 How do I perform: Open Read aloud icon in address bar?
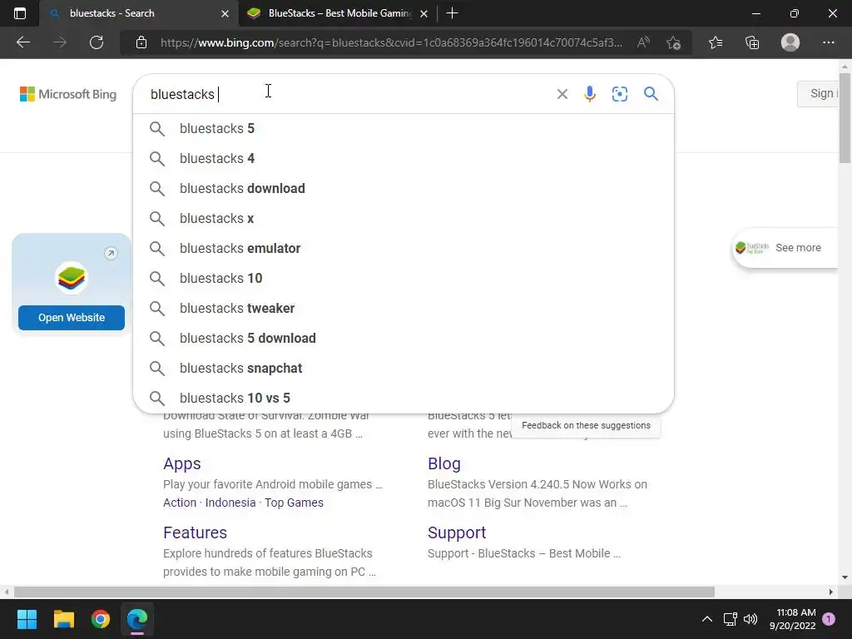pyautogui.click(x=643, y=42)
